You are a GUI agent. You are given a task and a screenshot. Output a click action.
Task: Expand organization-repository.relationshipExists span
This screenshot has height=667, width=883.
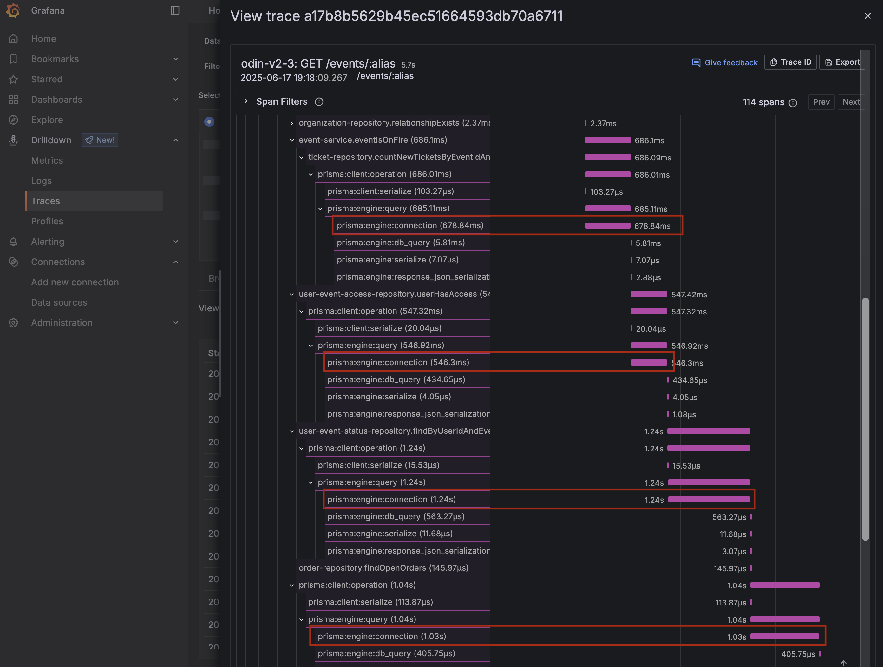[x=292, y=123]
